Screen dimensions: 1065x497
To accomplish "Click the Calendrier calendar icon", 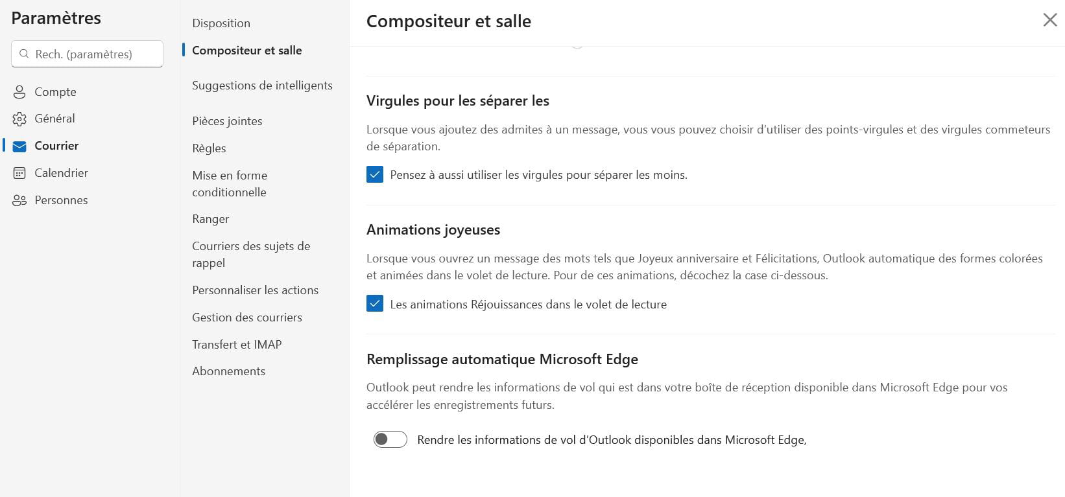I will [19, 173].
